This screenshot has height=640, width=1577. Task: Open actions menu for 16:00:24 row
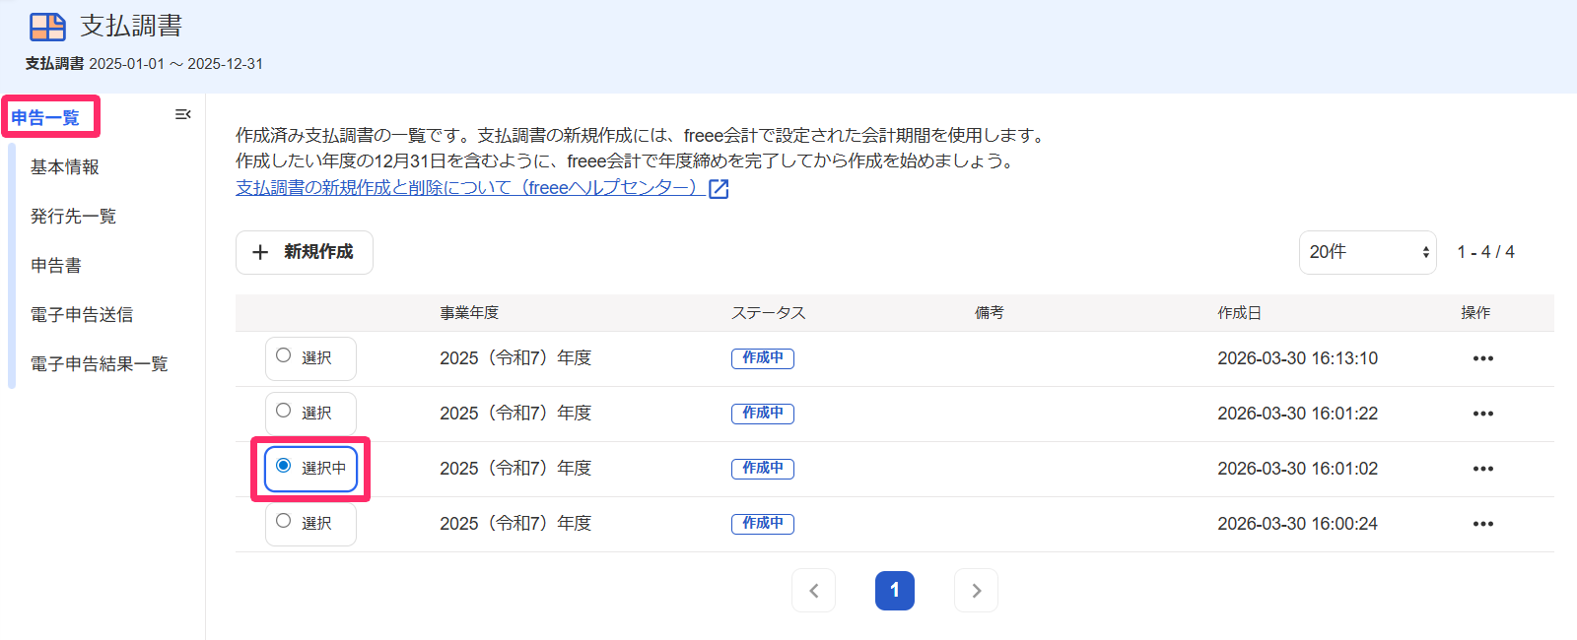[1482, 524]
